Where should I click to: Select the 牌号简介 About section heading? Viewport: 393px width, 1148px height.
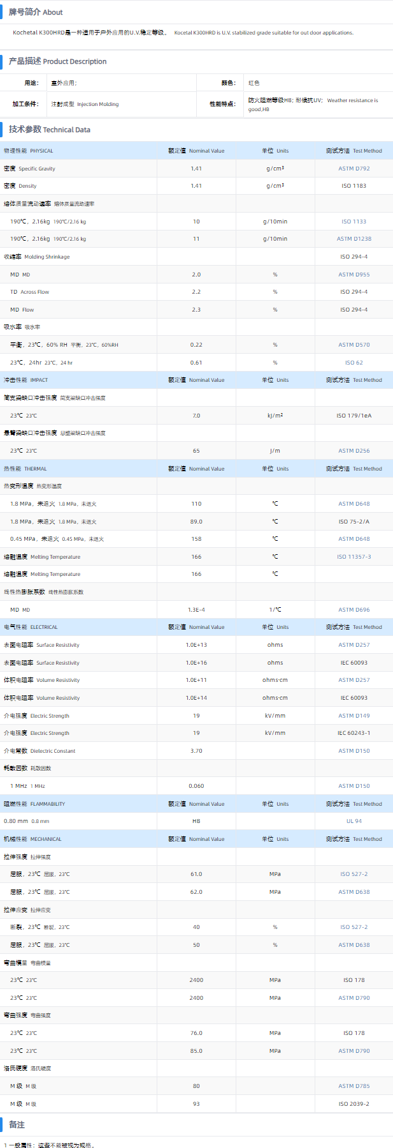(36, 12)
